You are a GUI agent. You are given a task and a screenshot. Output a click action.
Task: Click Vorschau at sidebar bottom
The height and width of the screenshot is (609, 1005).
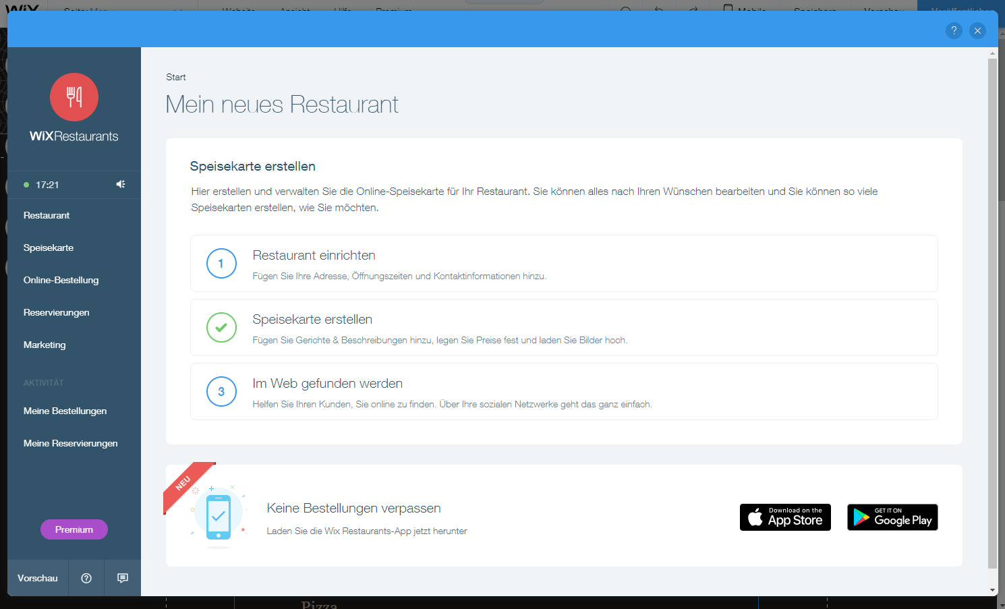point(38,578)
